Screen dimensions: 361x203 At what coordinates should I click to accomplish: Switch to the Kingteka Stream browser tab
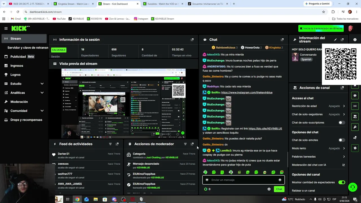point(74,4)
